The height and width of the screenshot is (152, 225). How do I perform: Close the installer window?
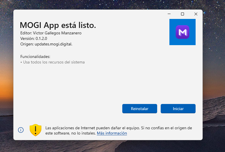coord(196,14)
